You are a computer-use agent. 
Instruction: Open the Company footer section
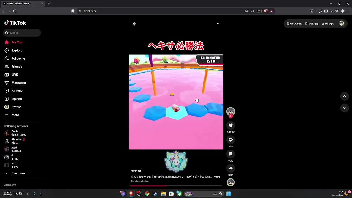coord(10,185)
